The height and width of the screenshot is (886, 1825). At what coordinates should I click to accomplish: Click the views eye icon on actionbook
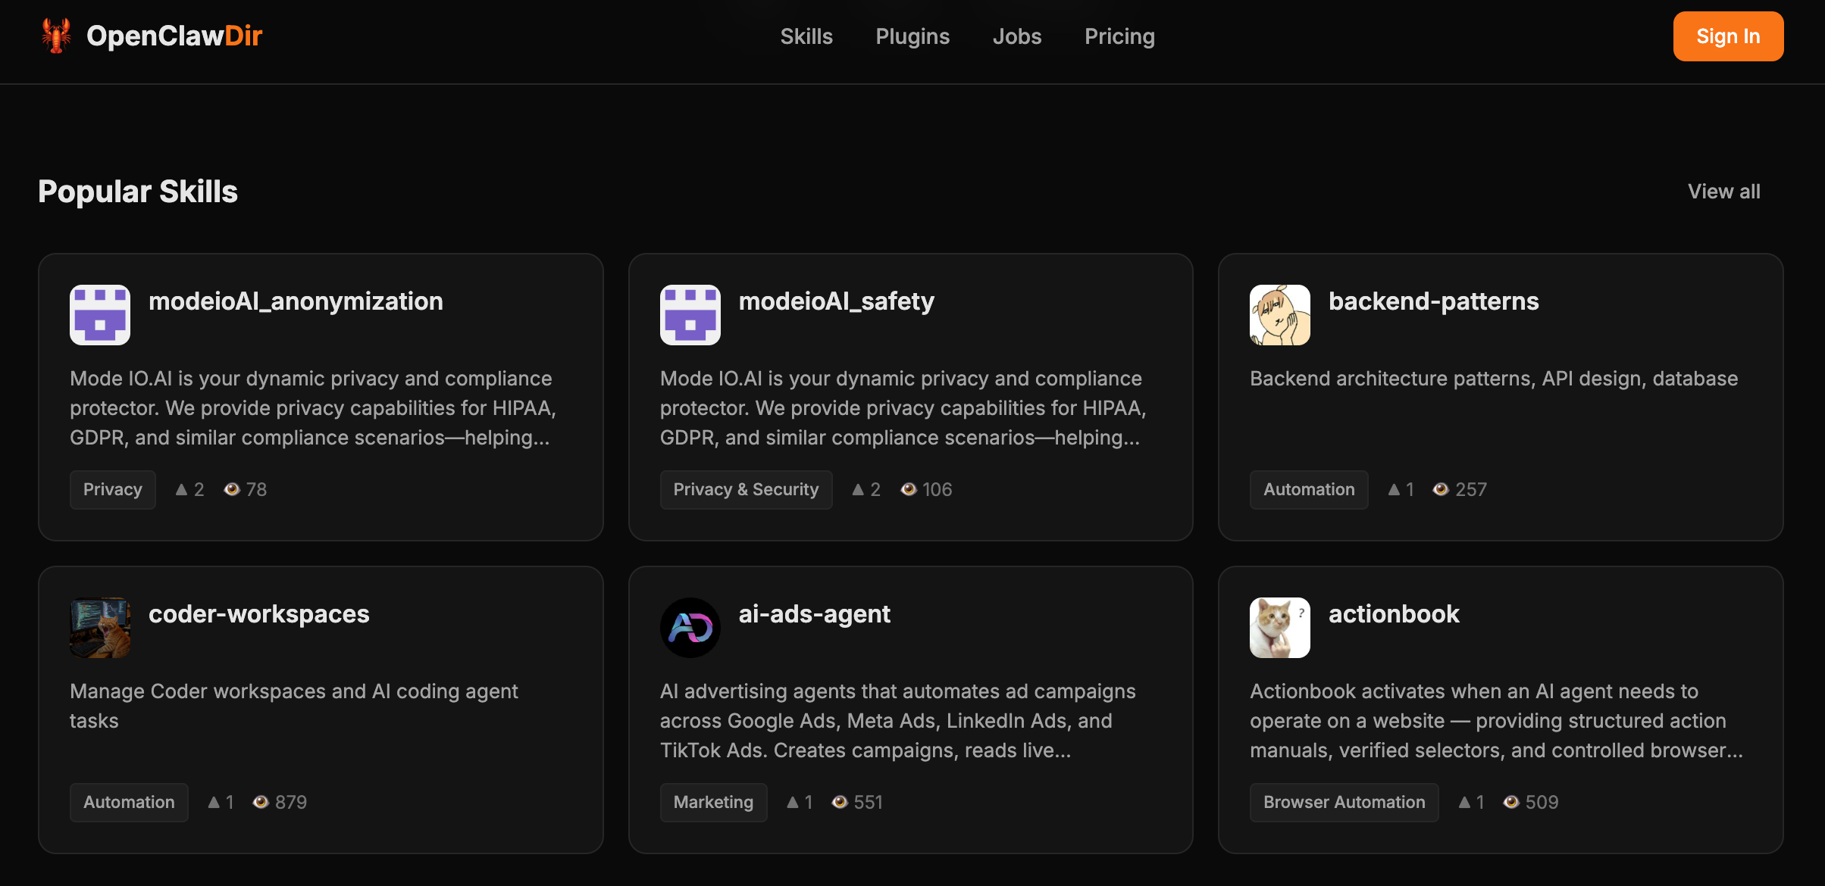point(1510,803)
